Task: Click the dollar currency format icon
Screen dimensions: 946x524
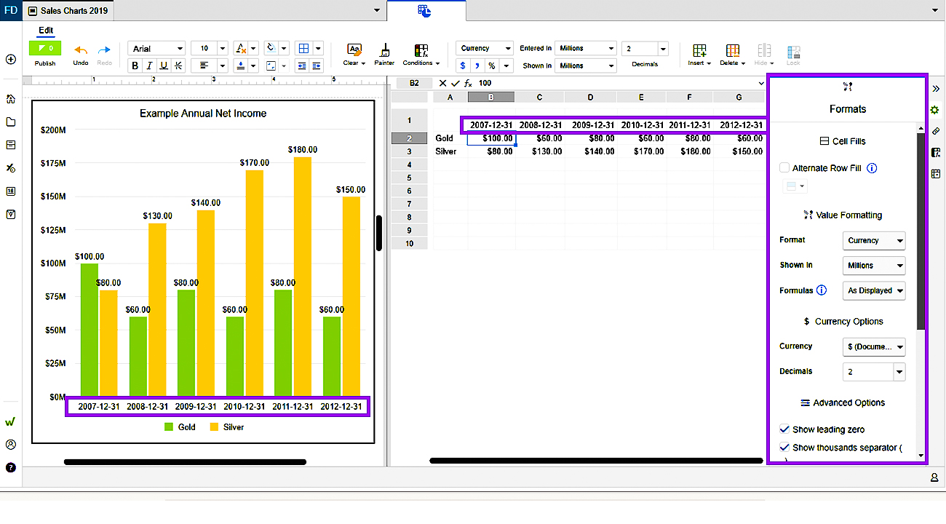Action: pyautogui.click(x=463, y=65)
